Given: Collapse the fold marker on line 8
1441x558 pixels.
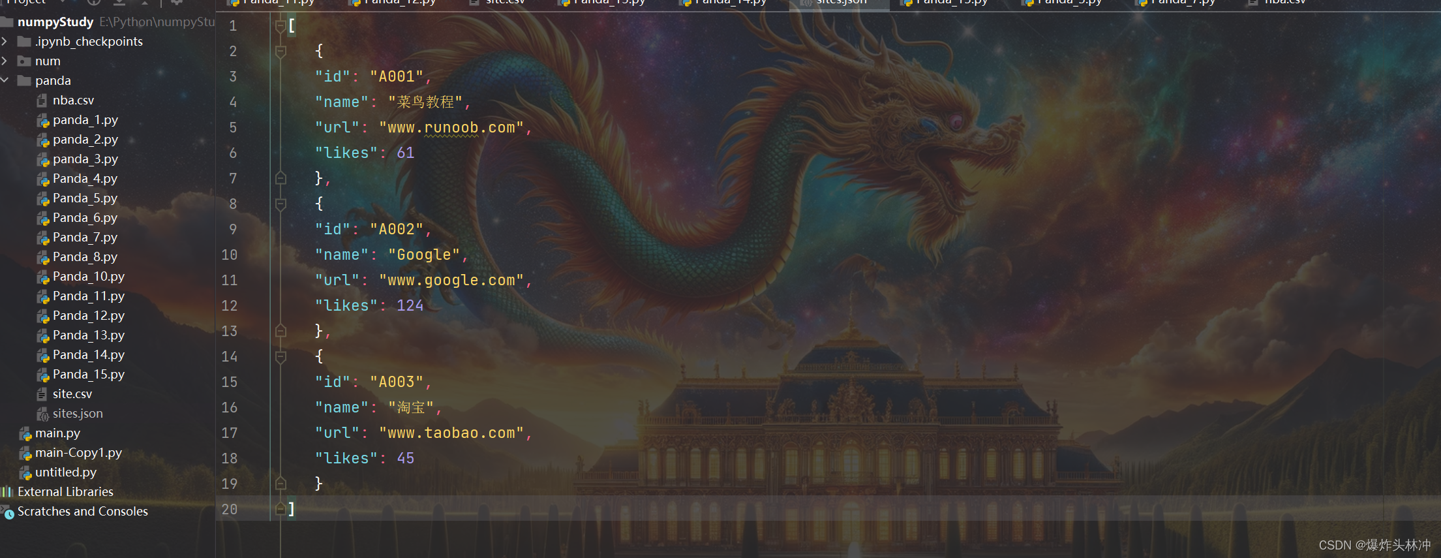Looking at the screenshot, I should 281,204.
